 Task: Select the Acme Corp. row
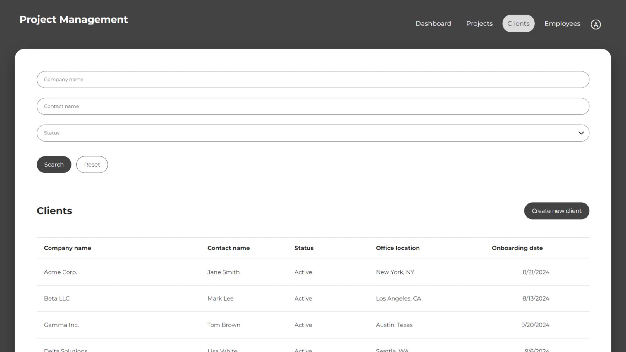tap(61, 272)
